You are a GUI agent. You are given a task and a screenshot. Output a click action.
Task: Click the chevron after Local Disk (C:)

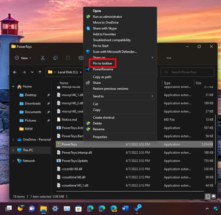point(81,72)
